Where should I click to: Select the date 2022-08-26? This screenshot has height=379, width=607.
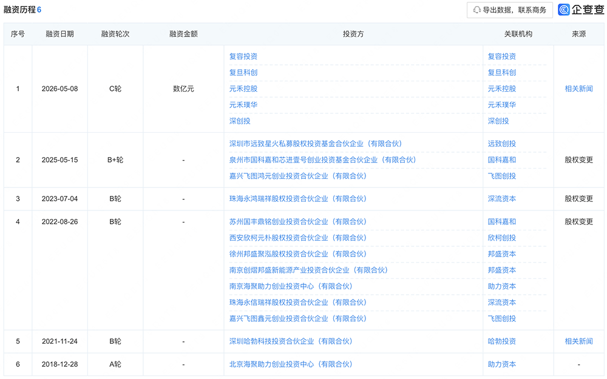point(59,222)
